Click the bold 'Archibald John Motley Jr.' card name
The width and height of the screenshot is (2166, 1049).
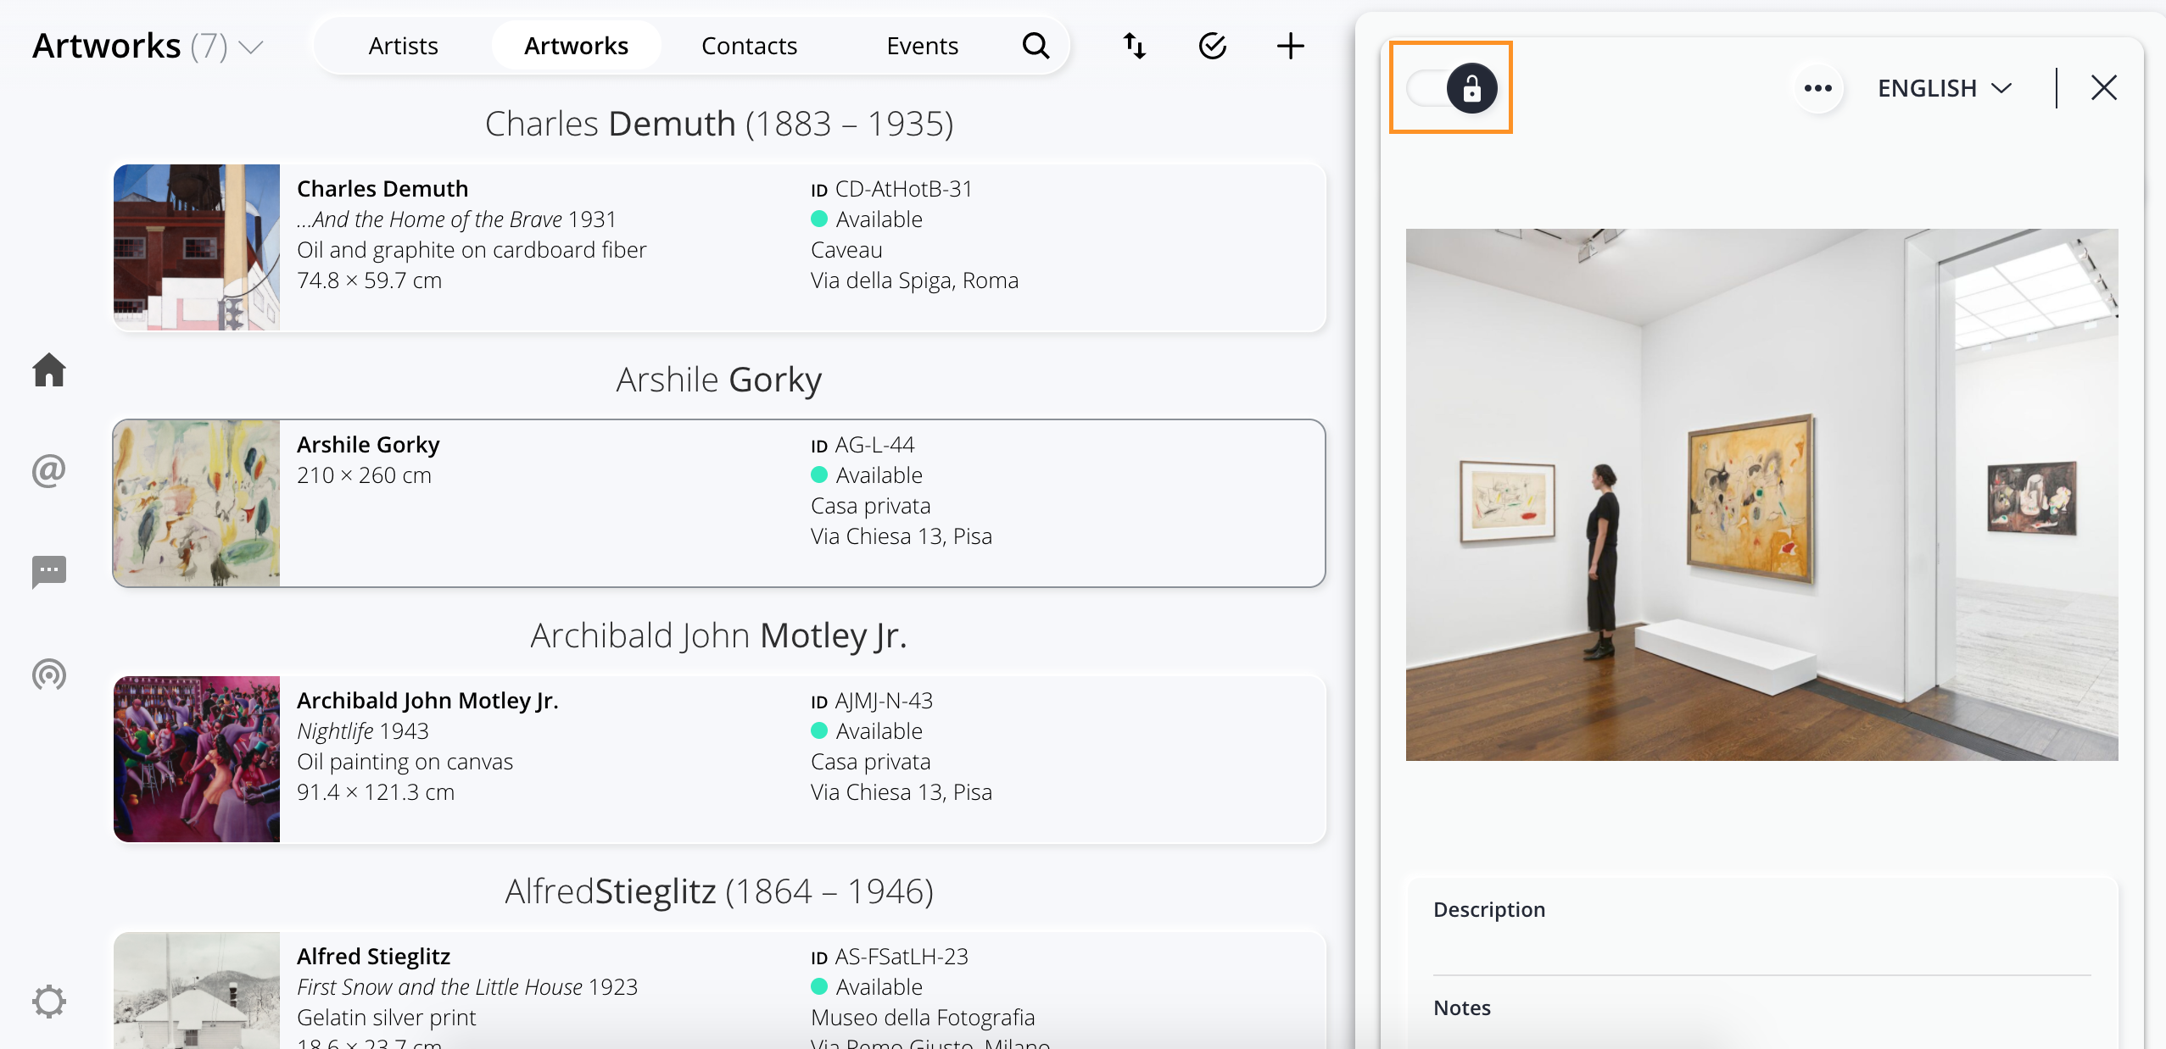tap(427, 701)
